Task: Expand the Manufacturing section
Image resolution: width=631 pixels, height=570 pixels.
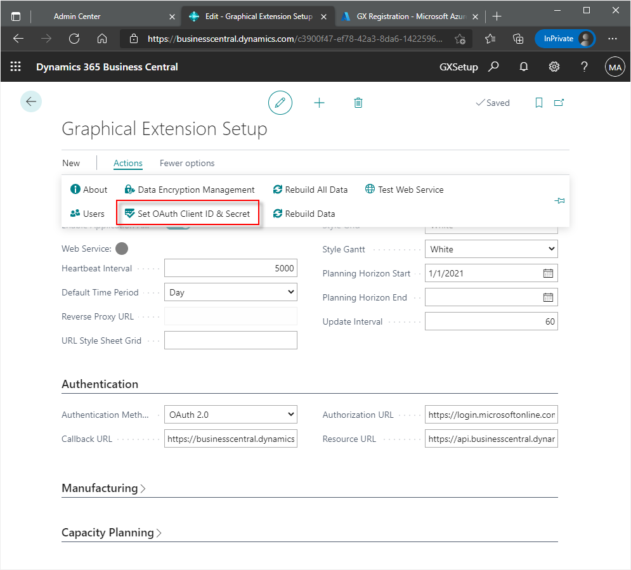Action: [103, 488]
